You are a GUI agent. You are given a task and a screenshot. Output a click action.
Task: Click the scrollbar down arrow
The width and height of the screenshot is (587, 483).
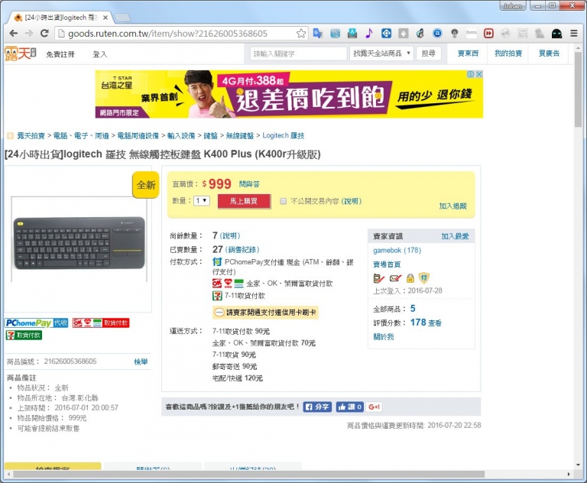579,465
